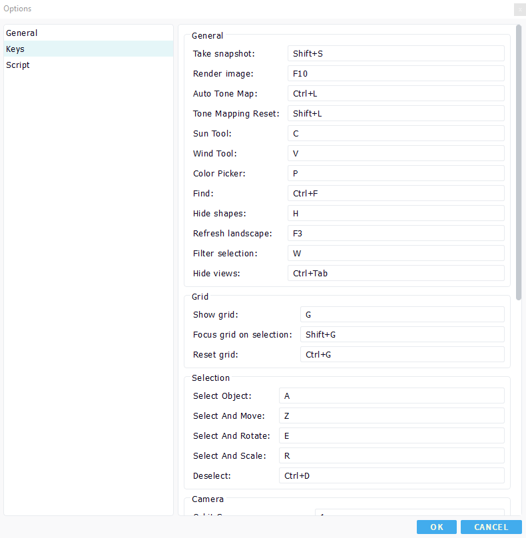Focus the Deselect Ctrl+D shortcut field
This screenshot has width=526, height=538.
[391, 476]
